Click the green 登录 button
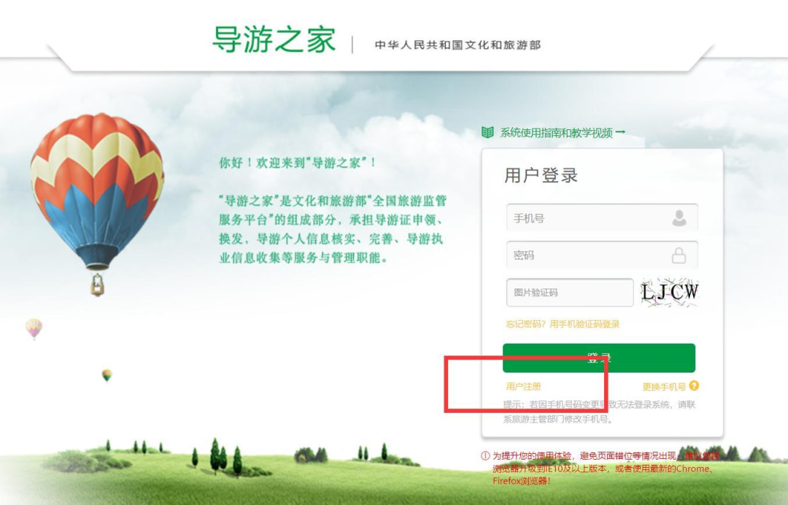 599,358
